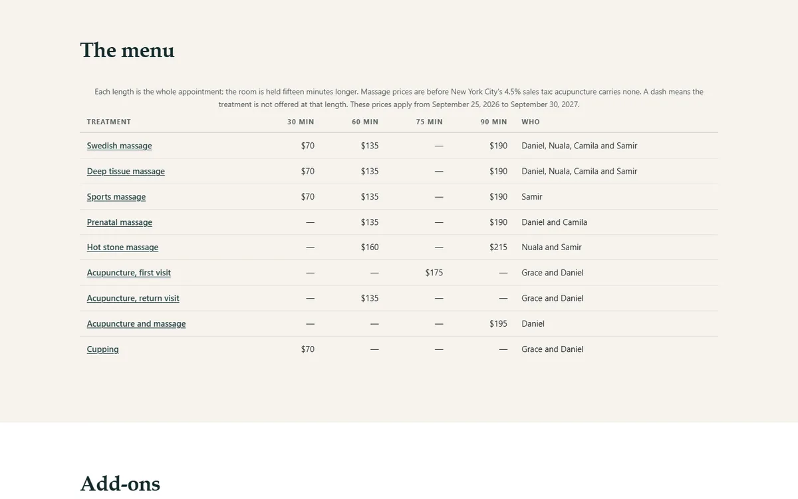Follow the Sports massage link

116,197
